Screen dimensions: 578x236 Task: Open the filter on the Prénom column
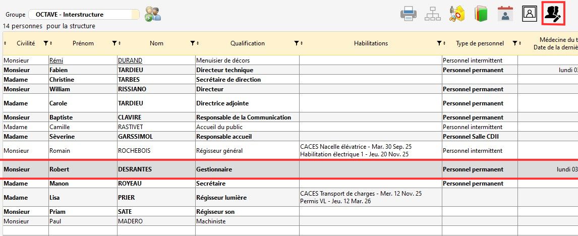[114, 43]
